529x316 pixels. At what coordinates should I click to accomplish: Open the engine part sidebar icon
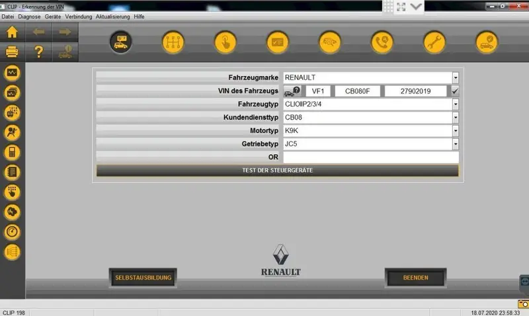coord(12,212)
